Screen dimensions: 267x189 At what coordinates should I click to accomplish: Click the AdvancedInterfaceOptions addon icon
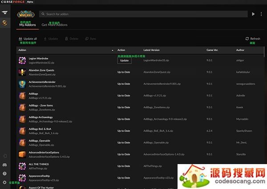(x=22, y=154)
